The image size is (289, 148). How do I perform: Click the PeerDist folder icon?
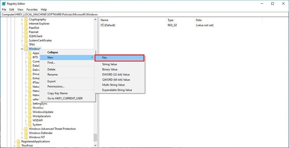(x=26, y=28)
